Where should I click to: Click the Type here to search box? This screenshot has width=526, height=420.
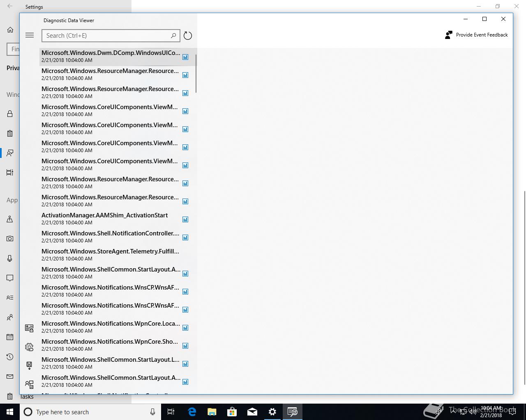tap(90, 412)
